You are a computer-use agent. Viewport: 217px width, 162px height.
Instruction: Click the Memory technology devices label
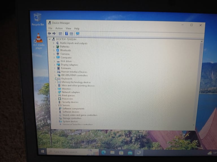point(76,82)
